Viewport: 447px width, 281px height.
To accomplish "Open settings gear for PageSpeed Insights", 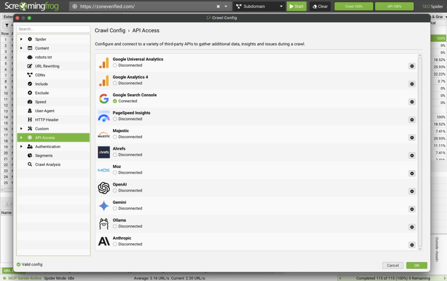I will 412,120.
